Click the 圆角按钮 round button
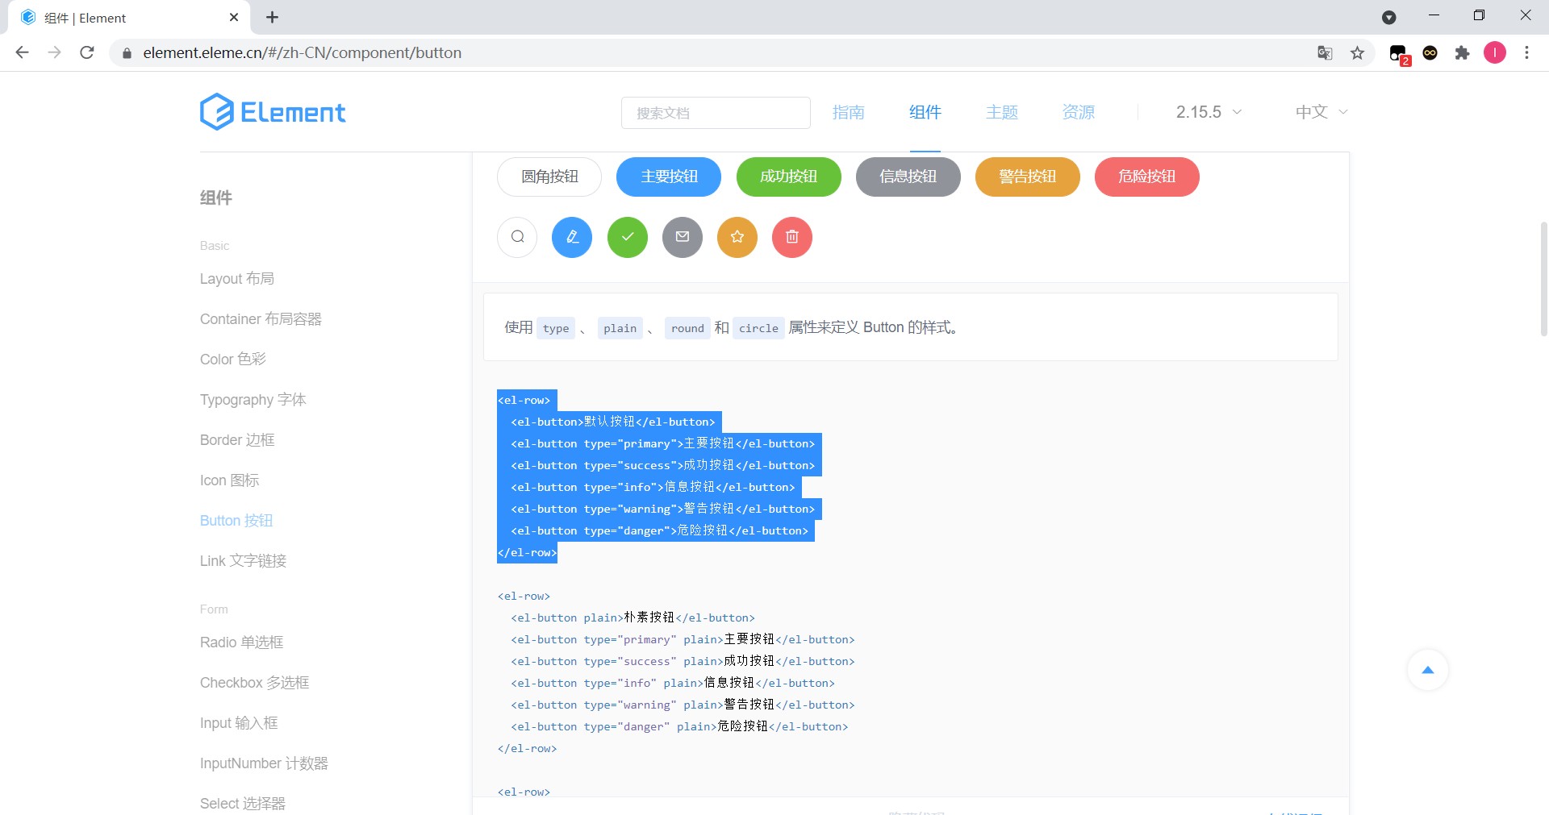Viewport: 1549px width, 815px height. click(x=549, y=177)
